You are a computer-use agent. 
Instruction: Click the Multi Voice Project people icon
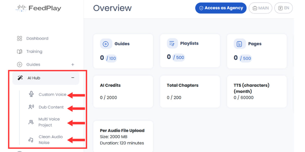31,122
